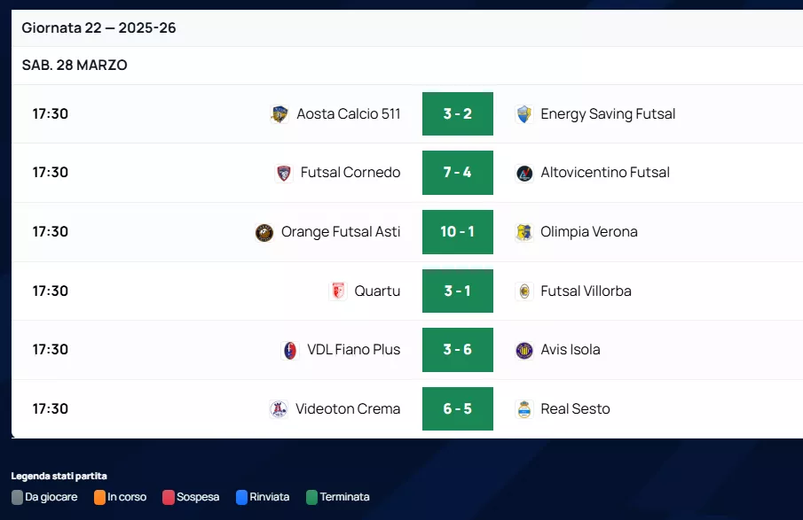Image resolution: width=803 pixels, height=520 pixels.
Task: Open the 6 - 5 match score
Action: point(457,409)
